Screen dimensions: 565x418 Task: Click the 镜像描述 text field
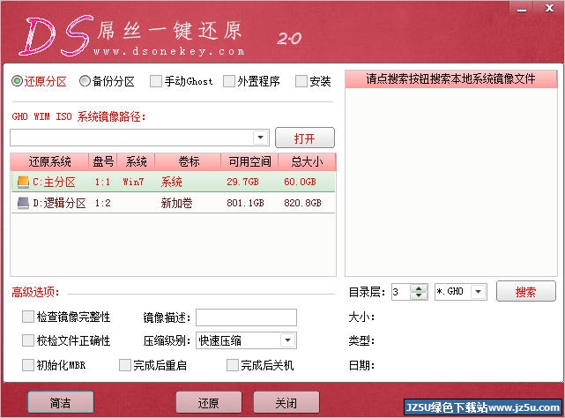(x=246, y=317)
